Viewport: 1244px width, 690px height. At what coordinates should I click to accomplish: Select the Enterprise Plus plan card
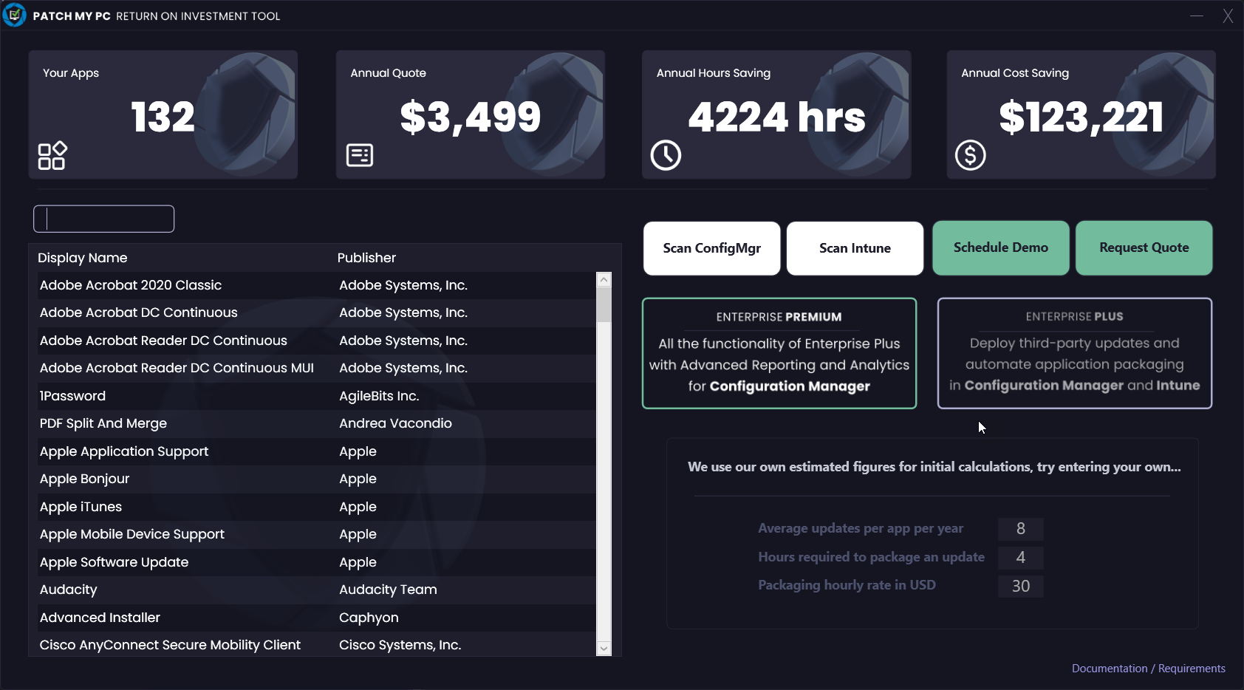[1074, 353]
